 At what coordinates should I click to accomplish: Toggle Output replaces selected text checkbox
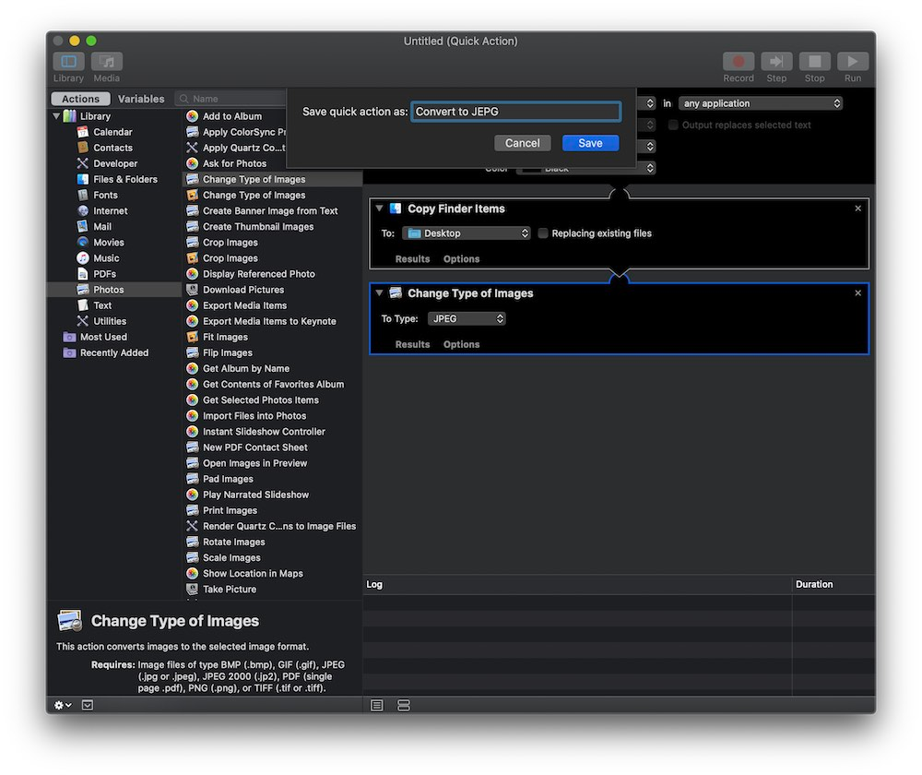pos(673,125)
